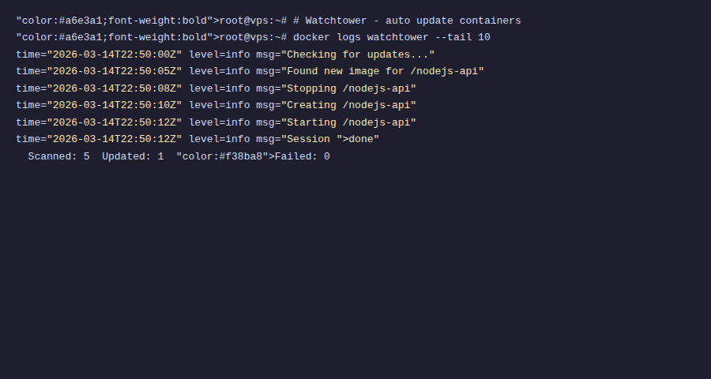Click the "Creating /nodejs-api" log message
Image resolution: width=711 pixels, height=379 pixels.
pos(349,105)
